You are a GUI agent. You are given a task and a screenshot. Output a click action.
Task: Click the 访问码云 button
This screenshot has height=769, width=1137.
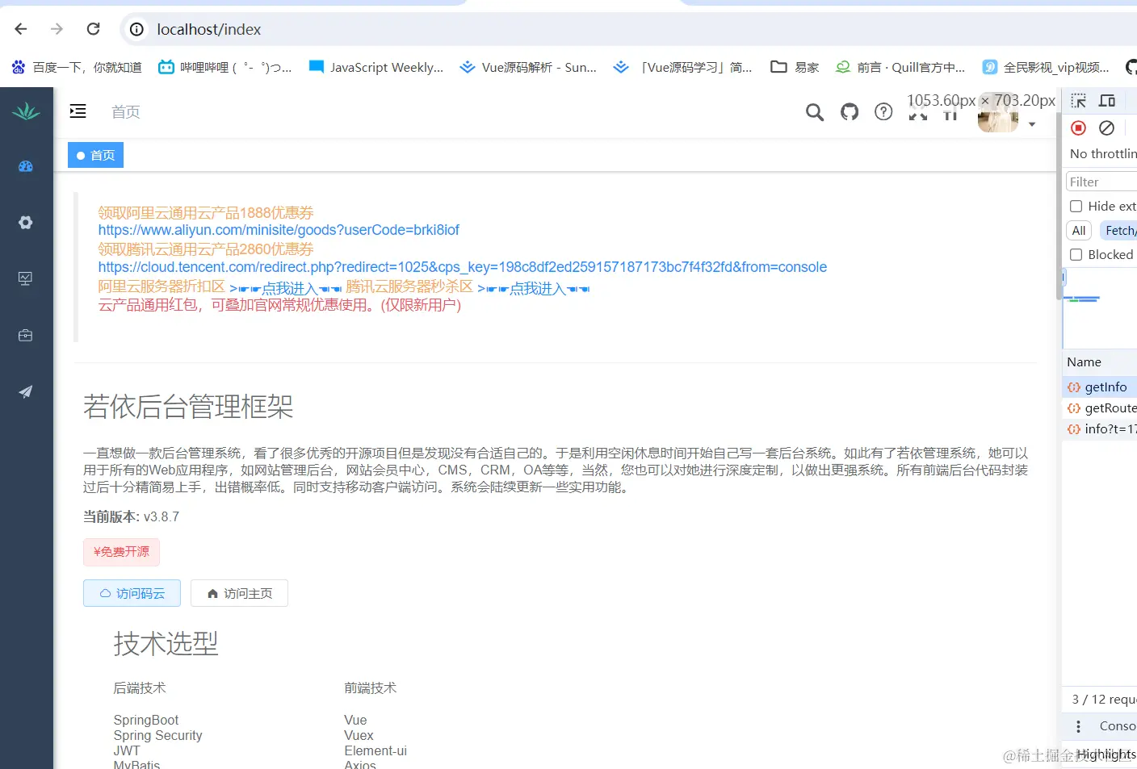tap(132, 593)
